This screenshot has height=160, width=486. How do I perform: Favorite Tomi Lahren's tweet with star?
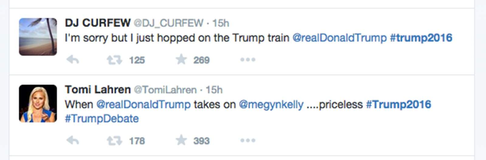click(181, 140)
